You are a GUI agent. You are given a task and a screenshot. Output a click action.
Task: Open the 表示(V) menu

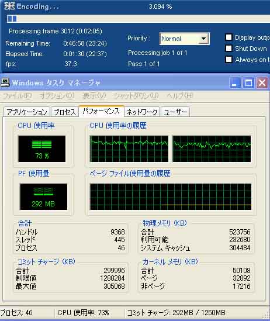click(94, 96)
